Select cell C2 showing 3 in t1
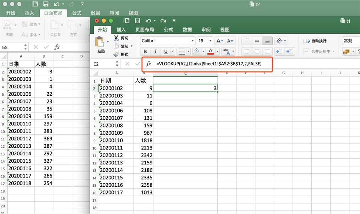360x214 pixels. (x=185, y=88)
